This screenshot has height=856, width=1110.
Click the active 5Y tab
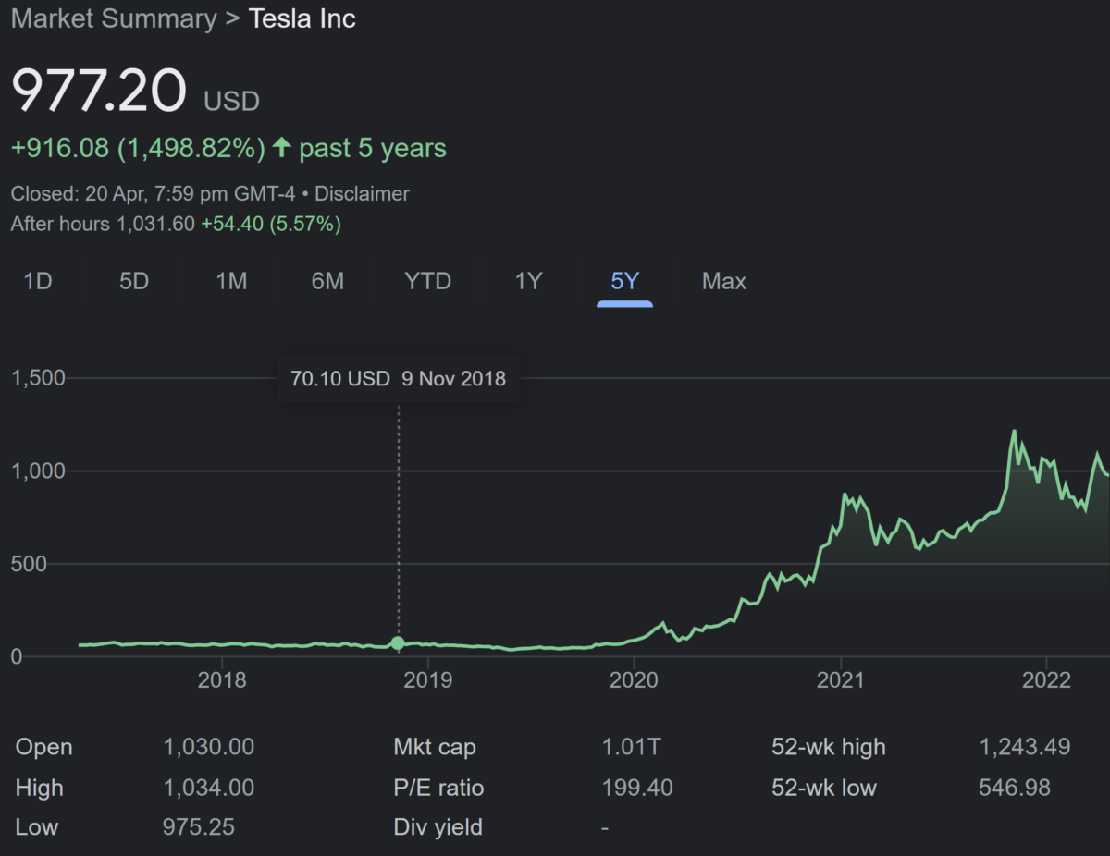point(625,281)
